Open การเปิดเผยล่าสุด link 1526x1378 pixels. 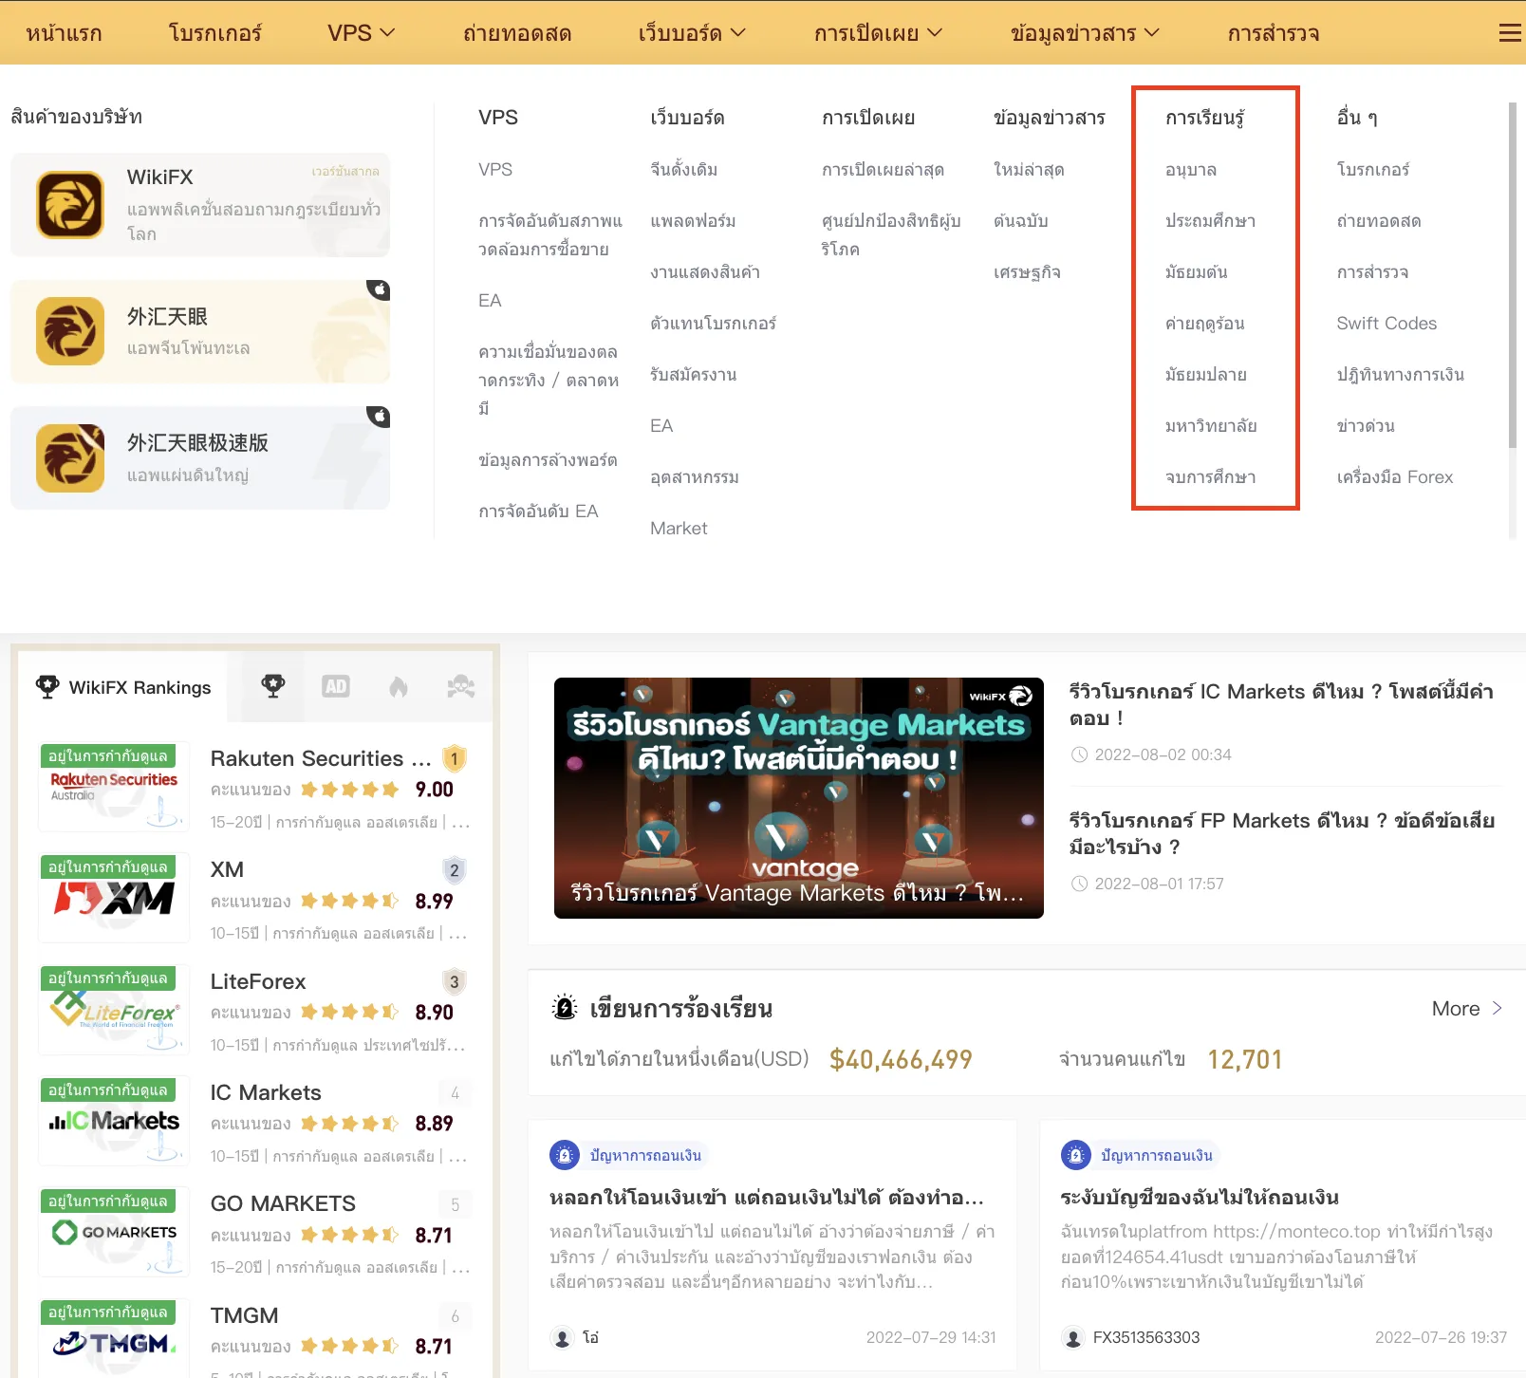coord(883,170)
